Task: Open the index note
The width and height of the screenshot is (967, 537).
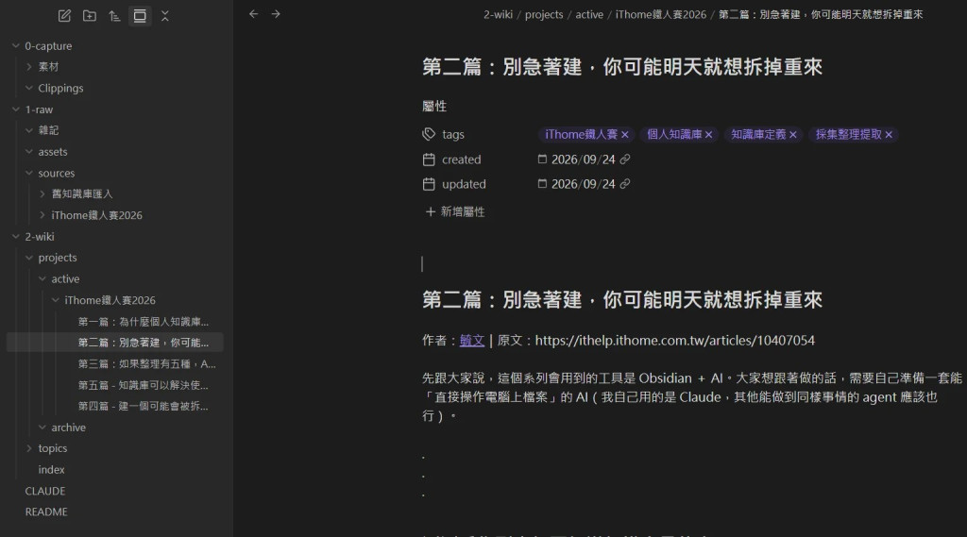Action: click(51, 470)
